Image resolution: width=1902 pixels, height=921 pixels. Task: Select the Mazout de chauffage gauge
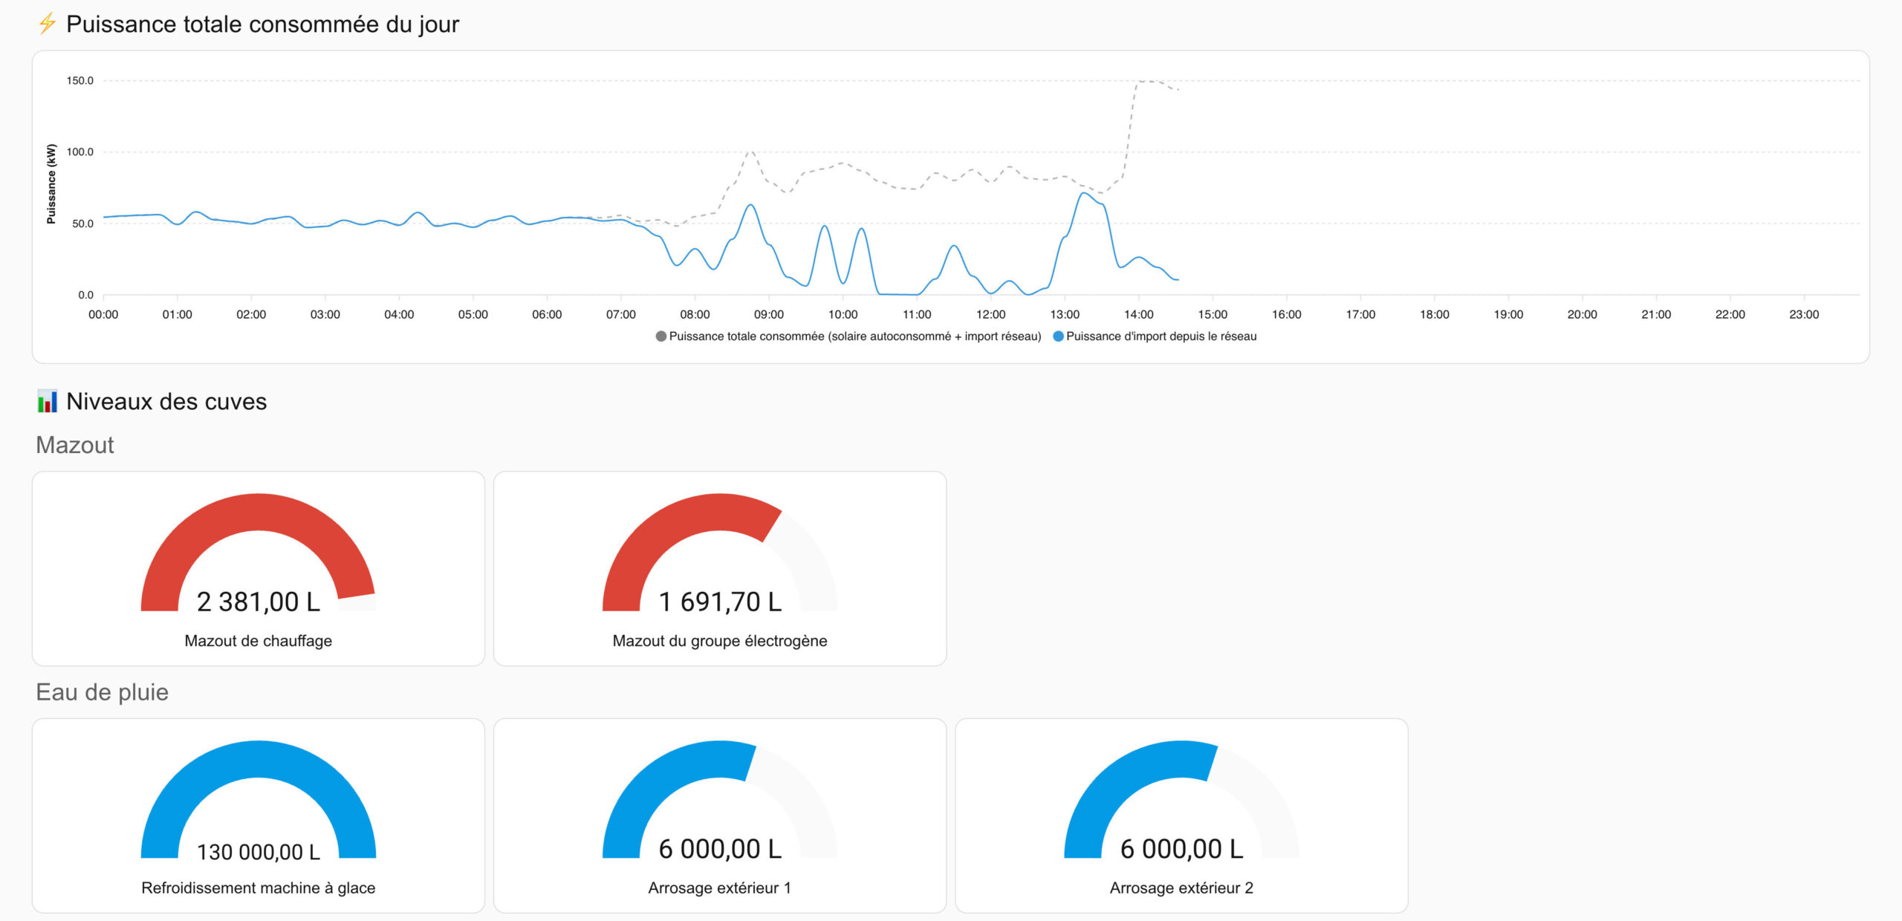click(x=258, y=512)
